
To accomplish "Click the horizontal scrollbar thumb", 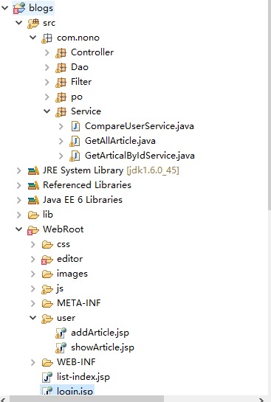I will [86, 399].
